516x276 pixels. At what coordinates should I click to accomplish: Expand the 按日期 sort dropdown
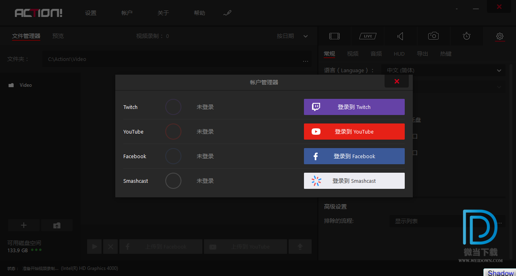(x=292, y=36)
